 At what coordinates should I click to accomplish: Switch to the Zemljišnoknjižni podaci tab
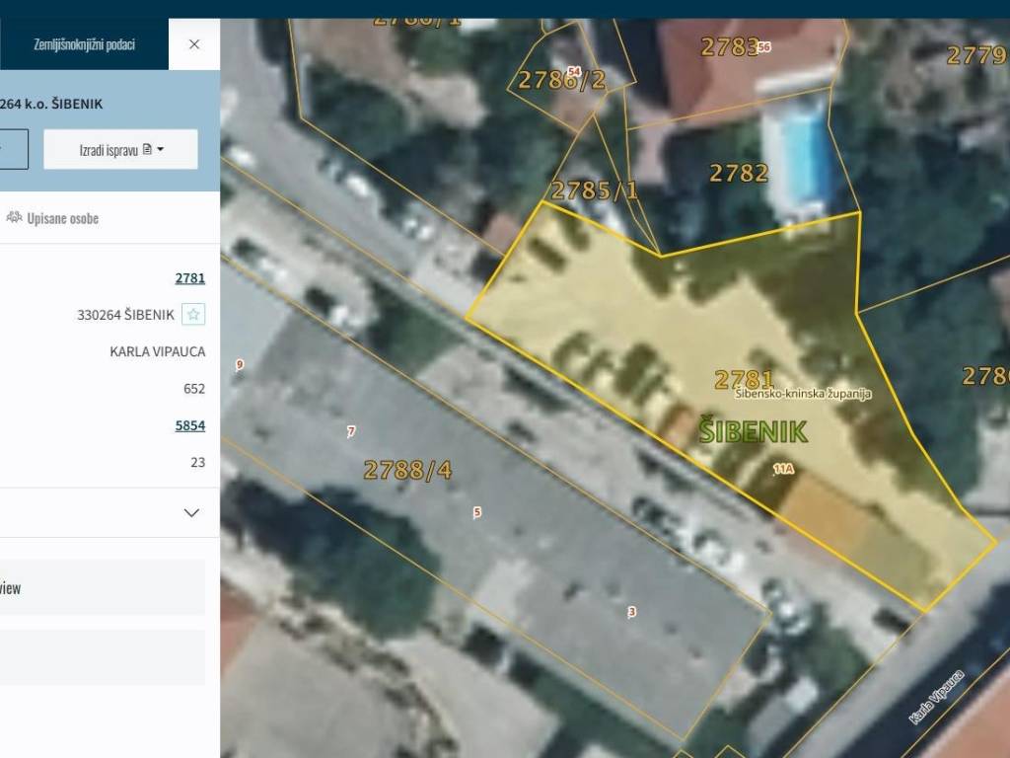coord(84,44)
